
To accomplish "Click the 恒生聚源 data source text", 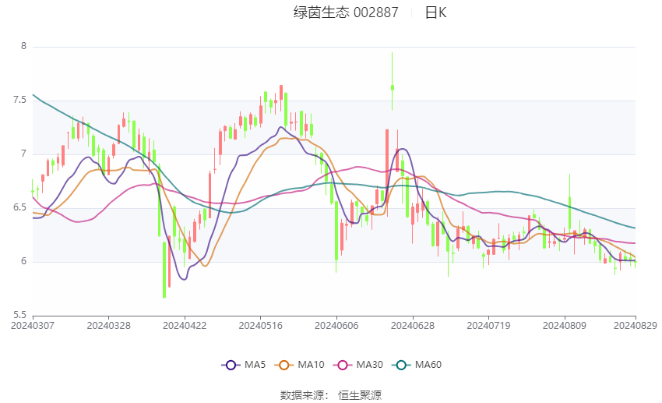I will click(x=360, y=395).
